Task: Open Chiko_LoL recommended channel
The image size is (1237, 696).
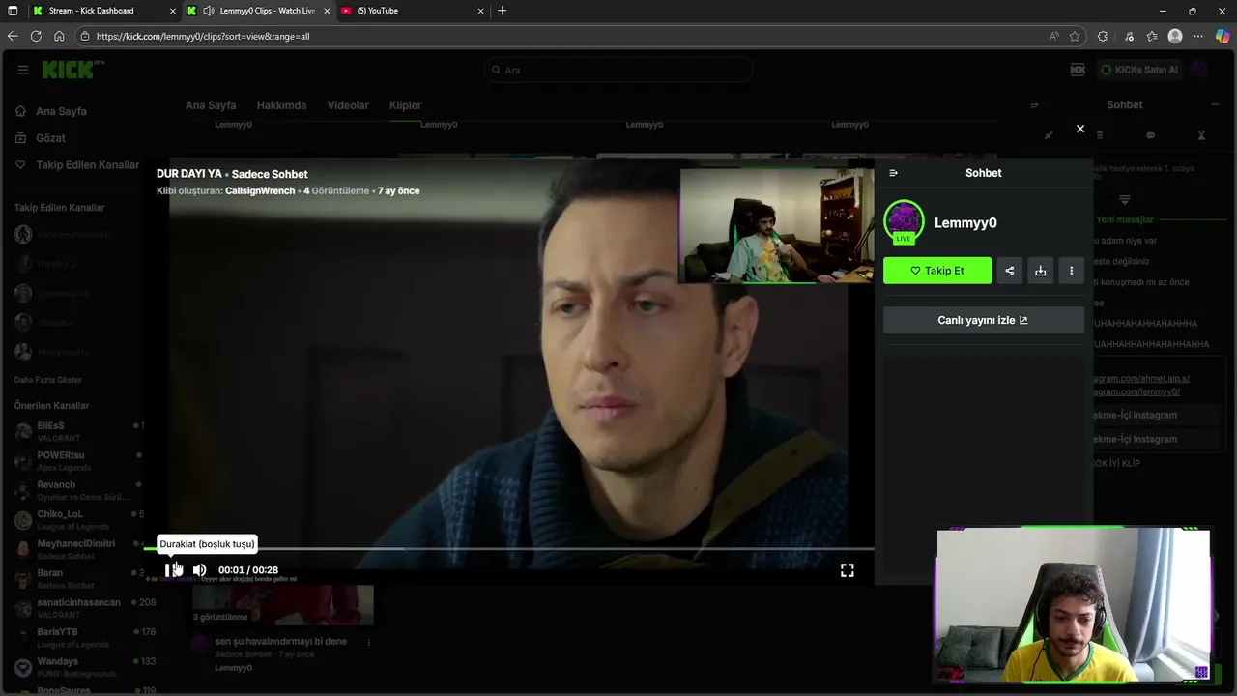Action: tap(77, 520)
